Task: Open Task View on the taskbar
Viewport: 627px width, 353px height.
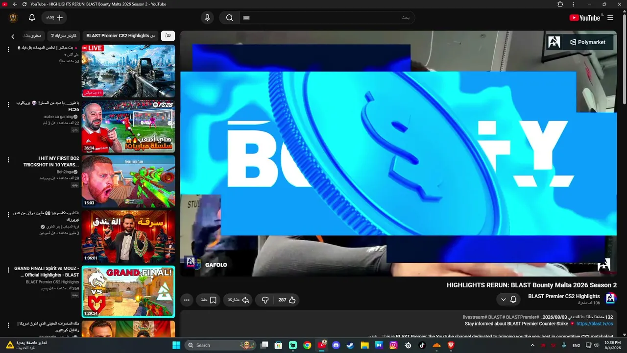Action: [265, 345]
